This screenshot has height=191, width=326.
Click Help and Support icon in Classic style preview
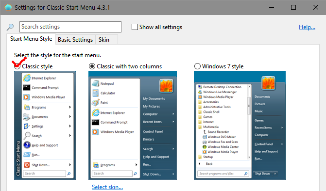tap(27, 145)
